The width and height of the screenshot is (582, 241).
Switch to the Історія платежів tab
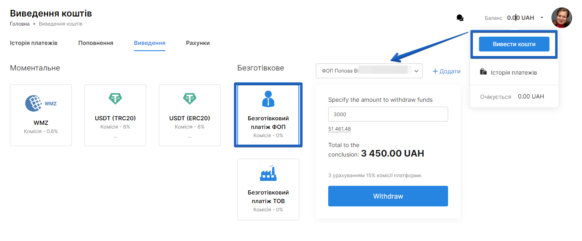[x=33, y=43]
